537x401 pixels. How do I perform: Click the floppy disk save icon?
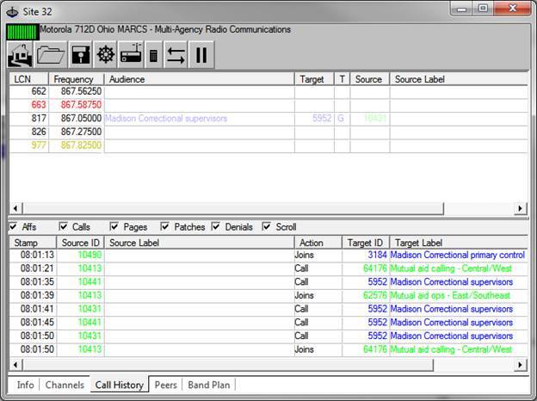click(x=81, y=55)
